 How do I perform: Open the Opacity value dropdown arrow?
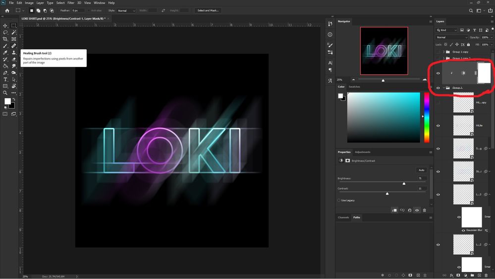(x=492, y=37)
